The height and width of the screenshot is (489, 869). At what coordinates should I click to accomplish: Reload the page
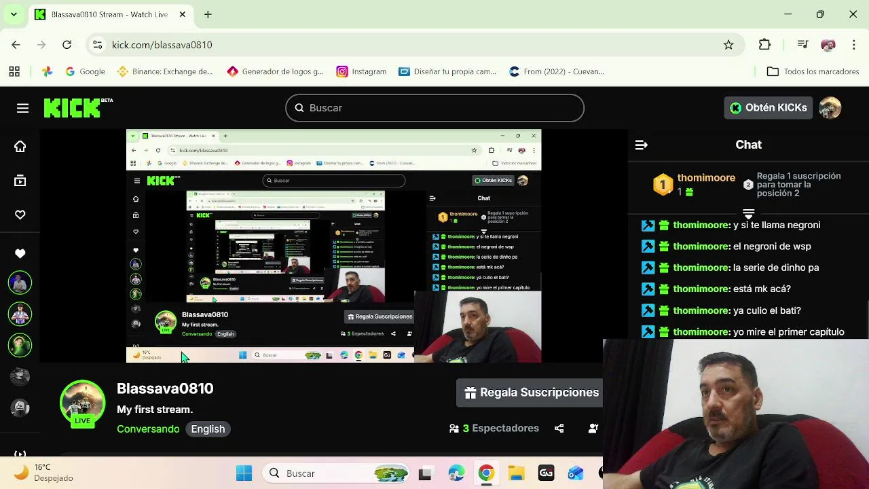pyautogui.click(x=67, y=45)
